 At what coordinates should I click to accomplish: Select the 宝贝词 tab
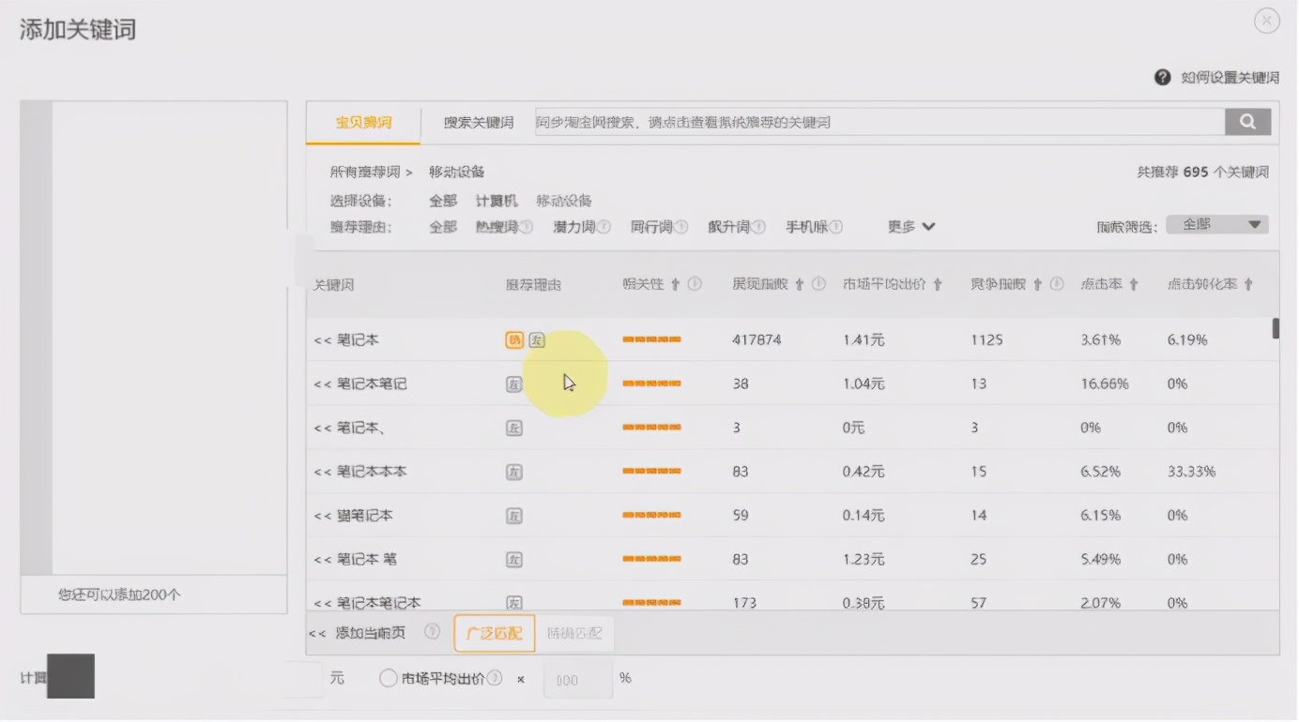[362, 122]
